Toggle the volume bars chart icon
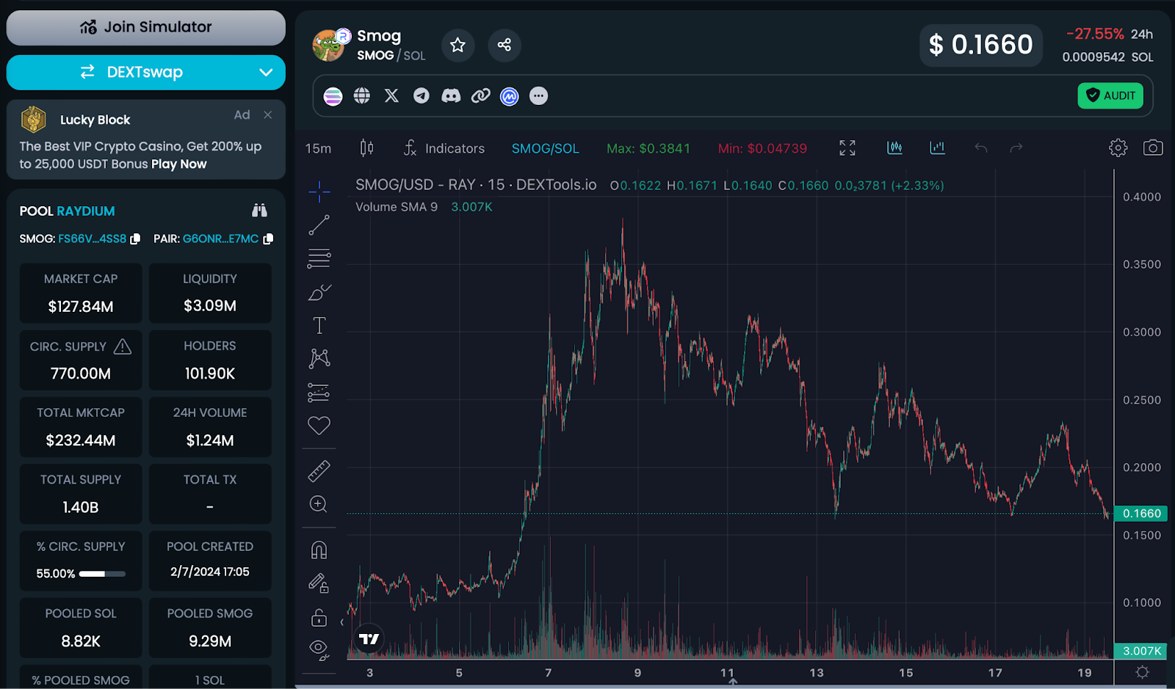Screen dimensions: 1175x689 click(x=937, y=148)
